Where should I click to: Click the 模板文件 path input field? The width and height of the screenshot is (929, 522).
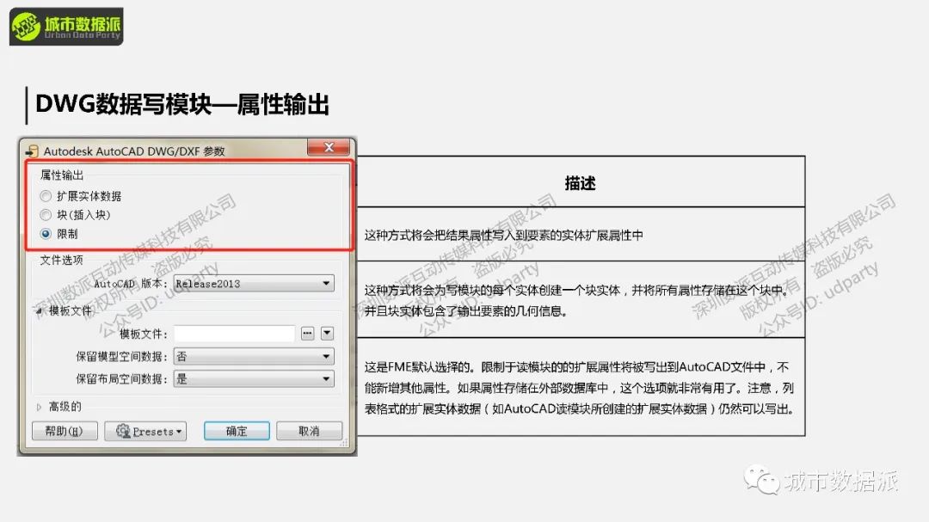tap(234, 334)
